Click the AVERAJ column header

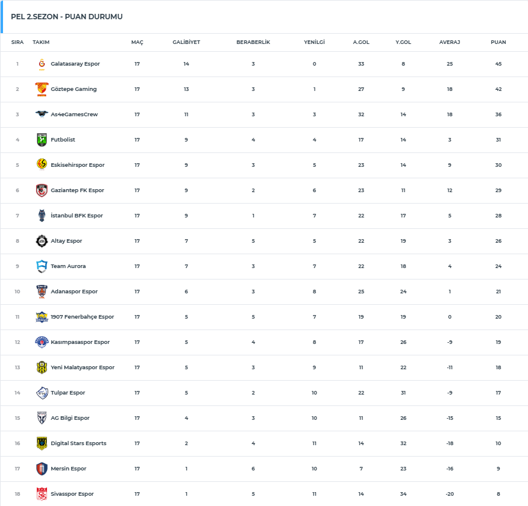point(450,43)
